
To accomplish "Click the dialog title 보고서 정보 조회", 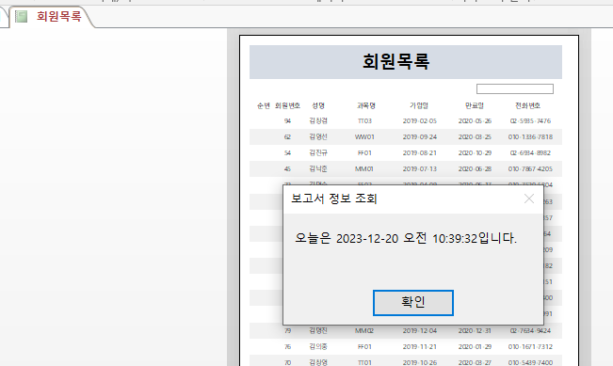I will tap(334, 199).
